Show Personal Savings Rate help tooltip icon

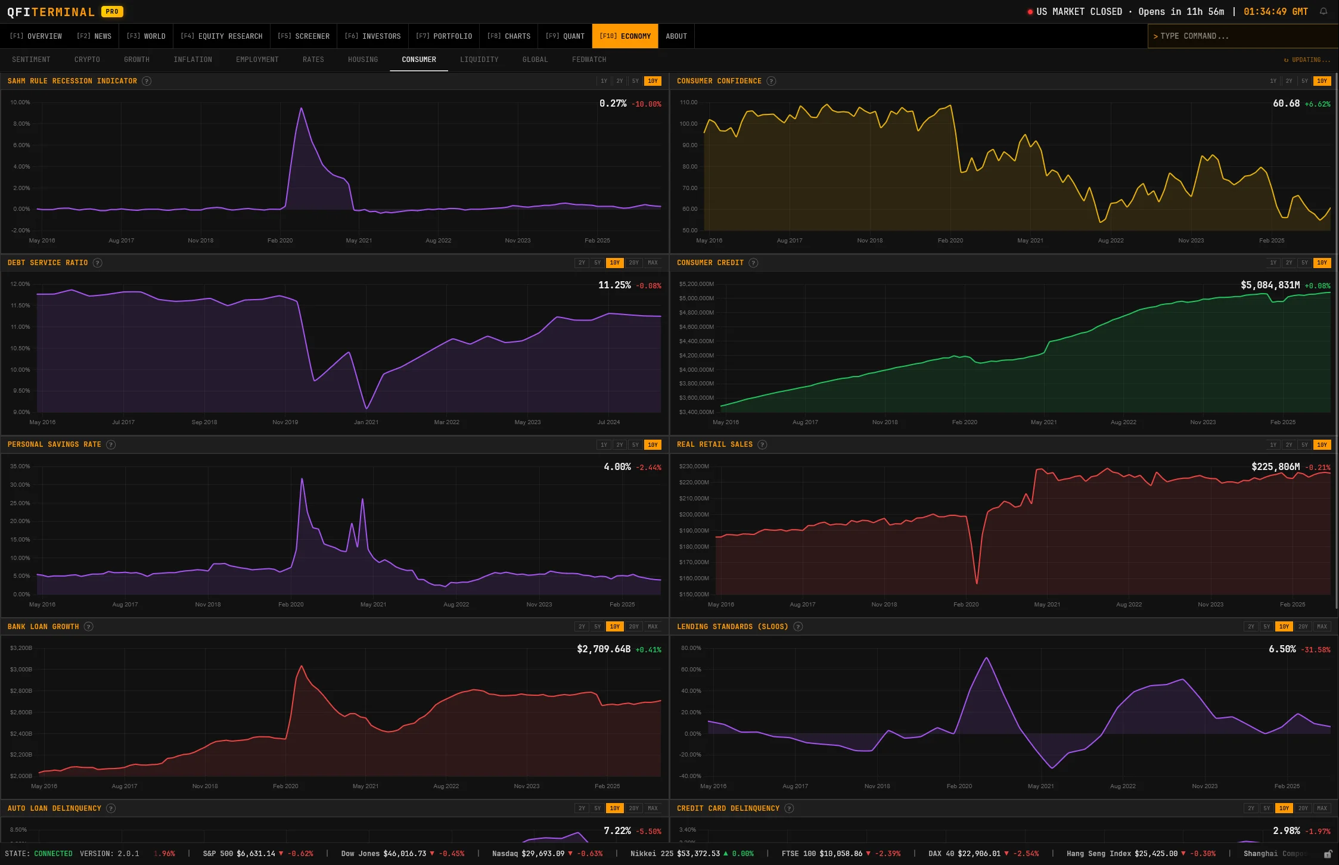click(x=111, y=444)
